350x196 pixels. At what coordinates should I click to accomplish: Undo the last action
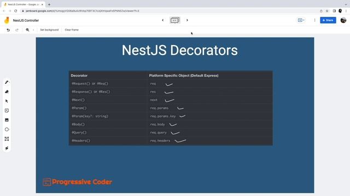[x=8, y=30]
